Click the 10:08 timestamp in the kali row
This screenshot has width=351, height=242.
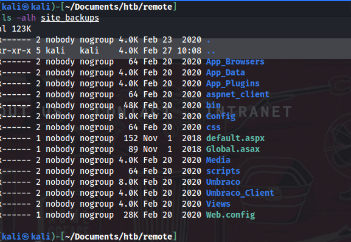click(x=189, y=50)
